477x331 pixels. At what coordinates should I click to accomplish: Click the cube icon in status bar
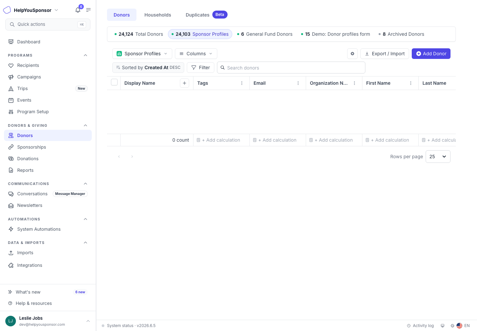pyautogui.click(x=452, y=326)
